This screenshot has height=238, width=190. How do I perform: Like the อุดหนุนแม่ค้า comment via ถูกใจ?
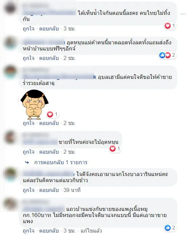pos(29,58)
